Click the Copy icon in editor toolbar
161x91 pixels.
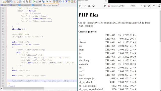(27, 2)
